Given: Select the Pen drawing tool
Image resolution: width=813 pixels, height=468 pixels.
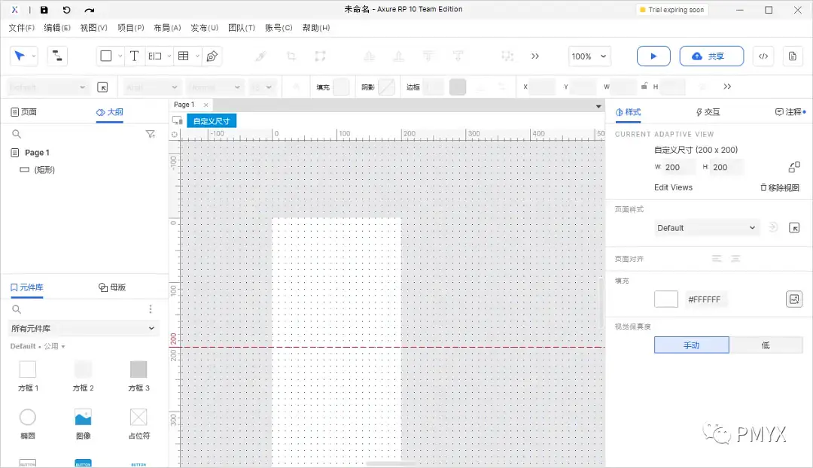Looking at the screenshot, I should [x=214, y=56].
